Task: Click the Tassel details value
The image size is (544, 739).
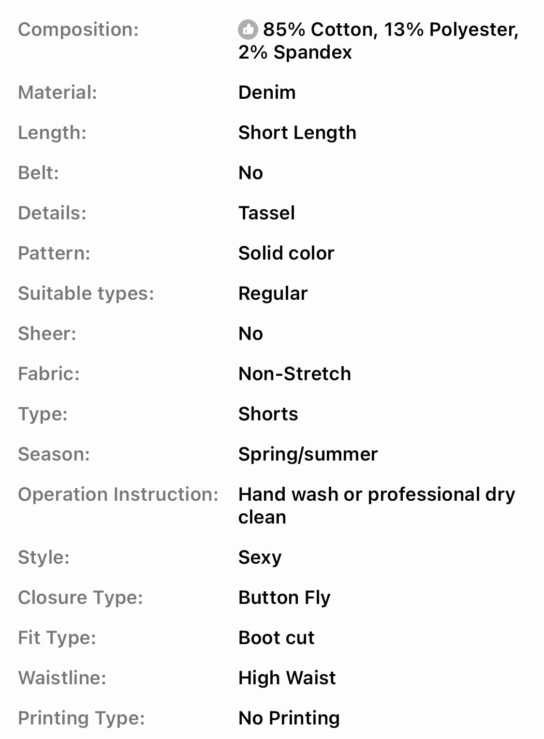Action: (x=266, y=213)
